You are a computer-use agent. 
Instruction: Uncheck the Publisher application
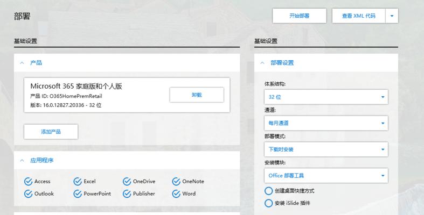127,193
